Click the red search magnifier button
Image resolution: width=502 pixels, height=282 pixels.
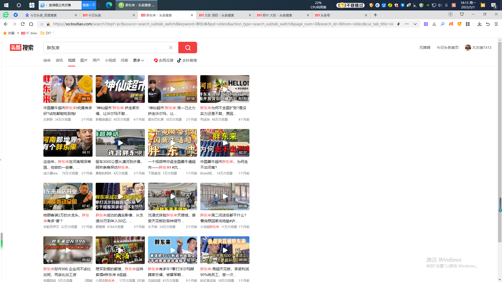click(x=187, y=48)
